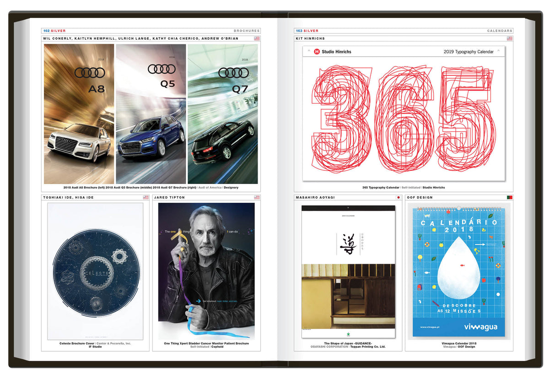The width and height of the screenshot is (549, 380).
Task: Click the US flag next to Toshiaki Ide, Hisa Ide
Action: 146,197
